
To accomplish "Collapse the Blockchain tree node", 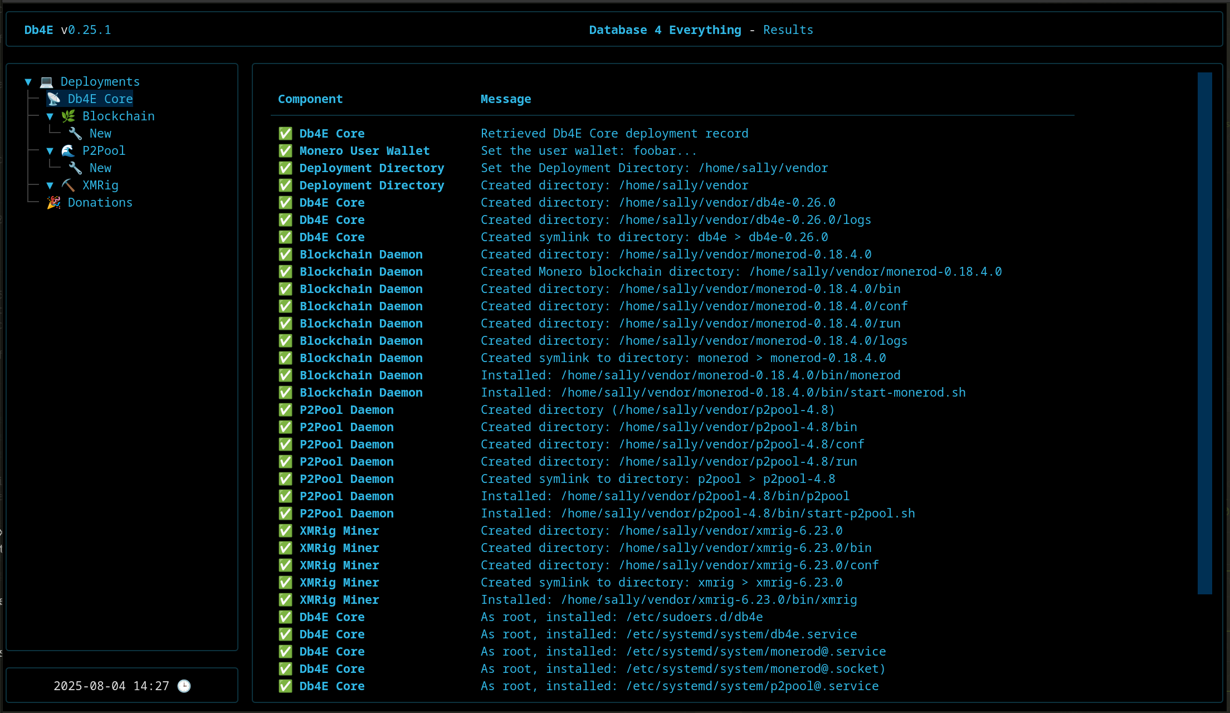I will 50,116.
